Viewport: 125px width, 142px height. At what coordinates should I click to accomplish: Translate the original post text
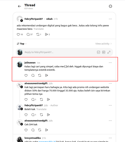[38, 29]
